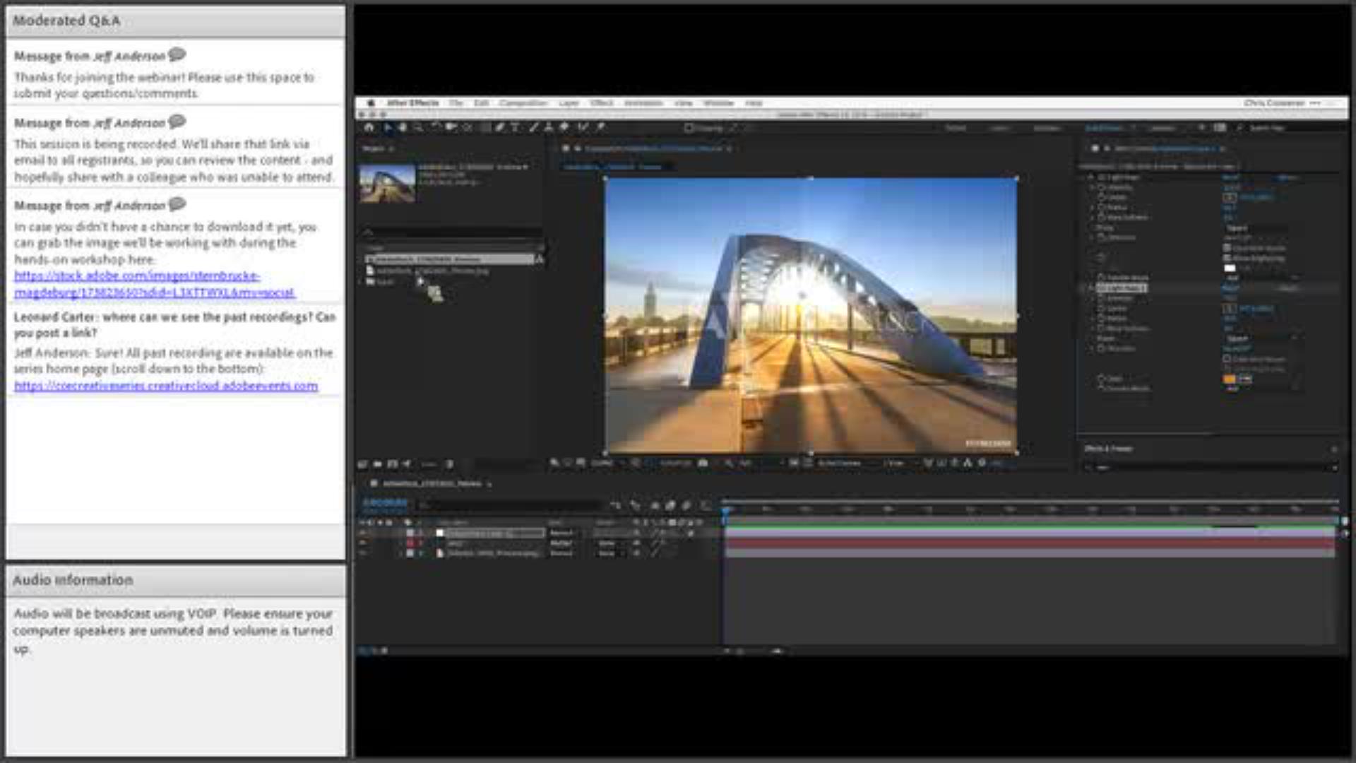
Task: Toggle the Snapping checkbox in the toolbar
Action: pyautogui.click(x=689, y=128)
